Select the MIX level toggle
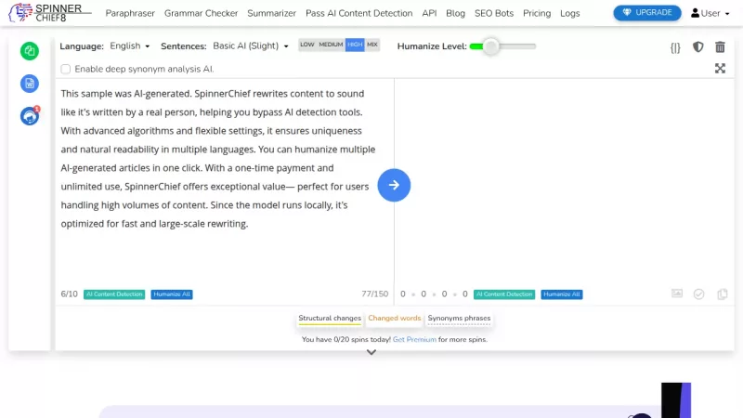 372,45
